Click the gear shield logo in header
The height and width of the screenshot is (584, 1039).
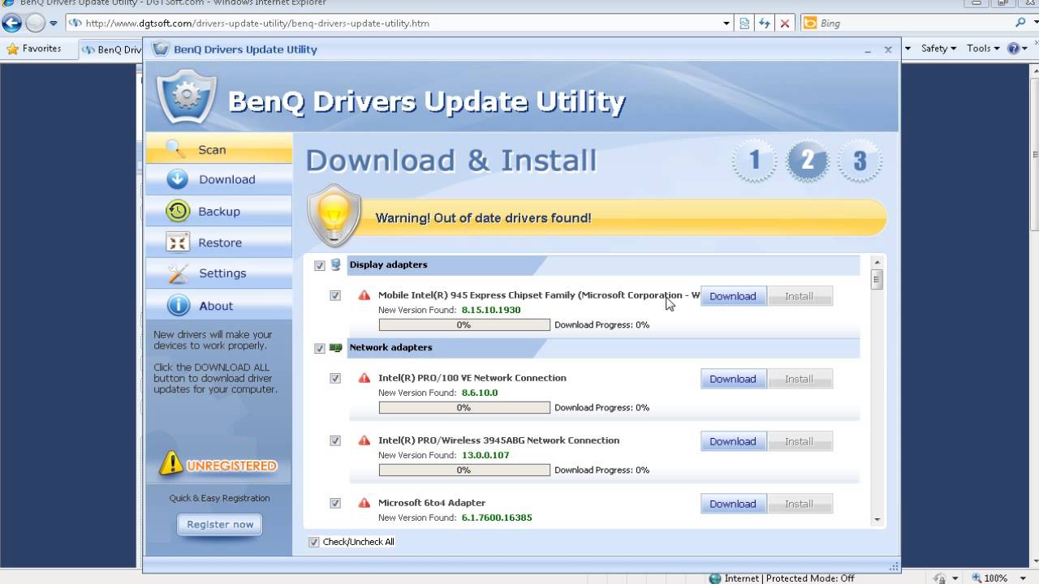188,97
